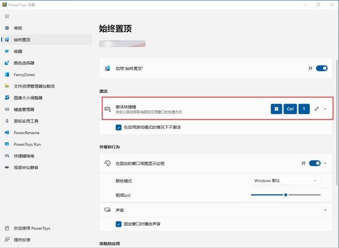Click the pencil edit shortcut icon
This screenshot has height=248, width=339.
(316, 109)
